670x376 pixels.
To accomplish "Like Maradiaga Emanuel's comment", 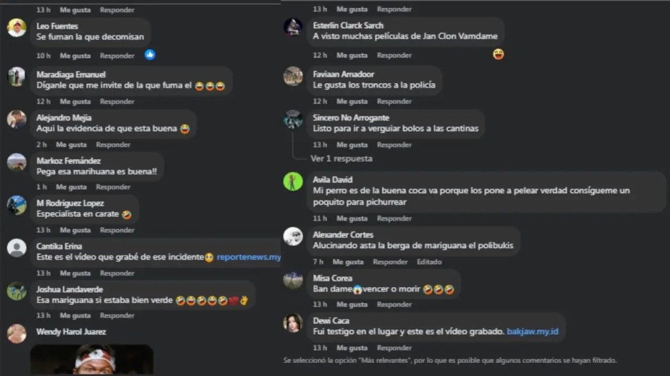I will (x=75, y=101).
